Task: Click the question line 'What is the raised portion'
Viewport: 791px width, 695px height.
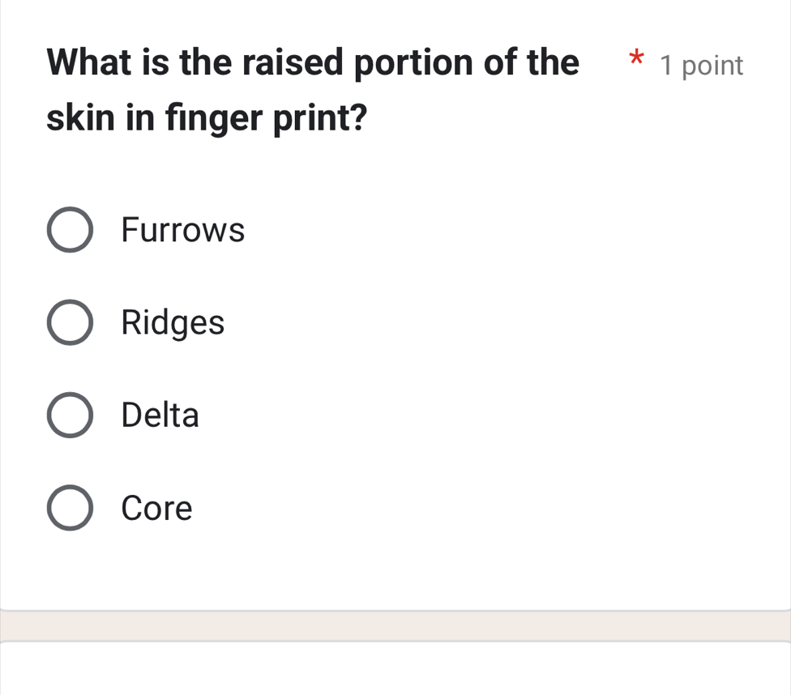Action: coord(313,62)
